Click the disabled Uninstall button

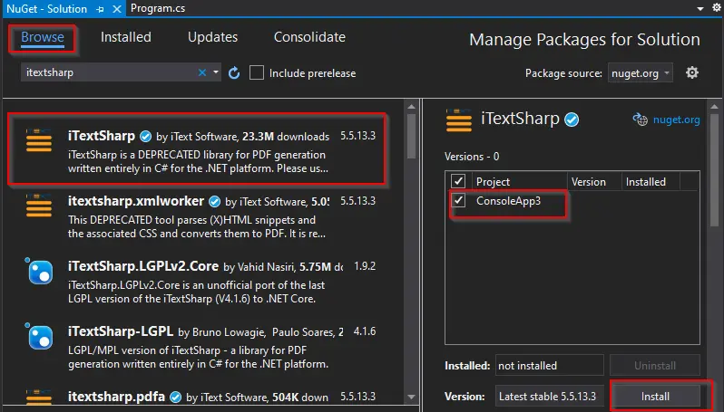pyautogui.click(x=655, y=366)
